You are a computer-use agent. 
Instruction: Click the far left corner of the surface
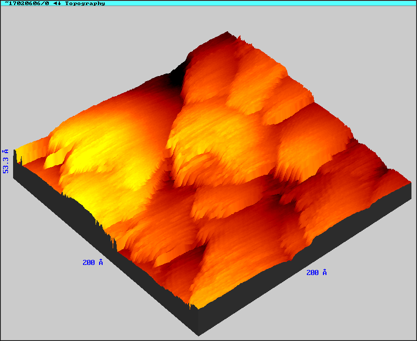15,151
